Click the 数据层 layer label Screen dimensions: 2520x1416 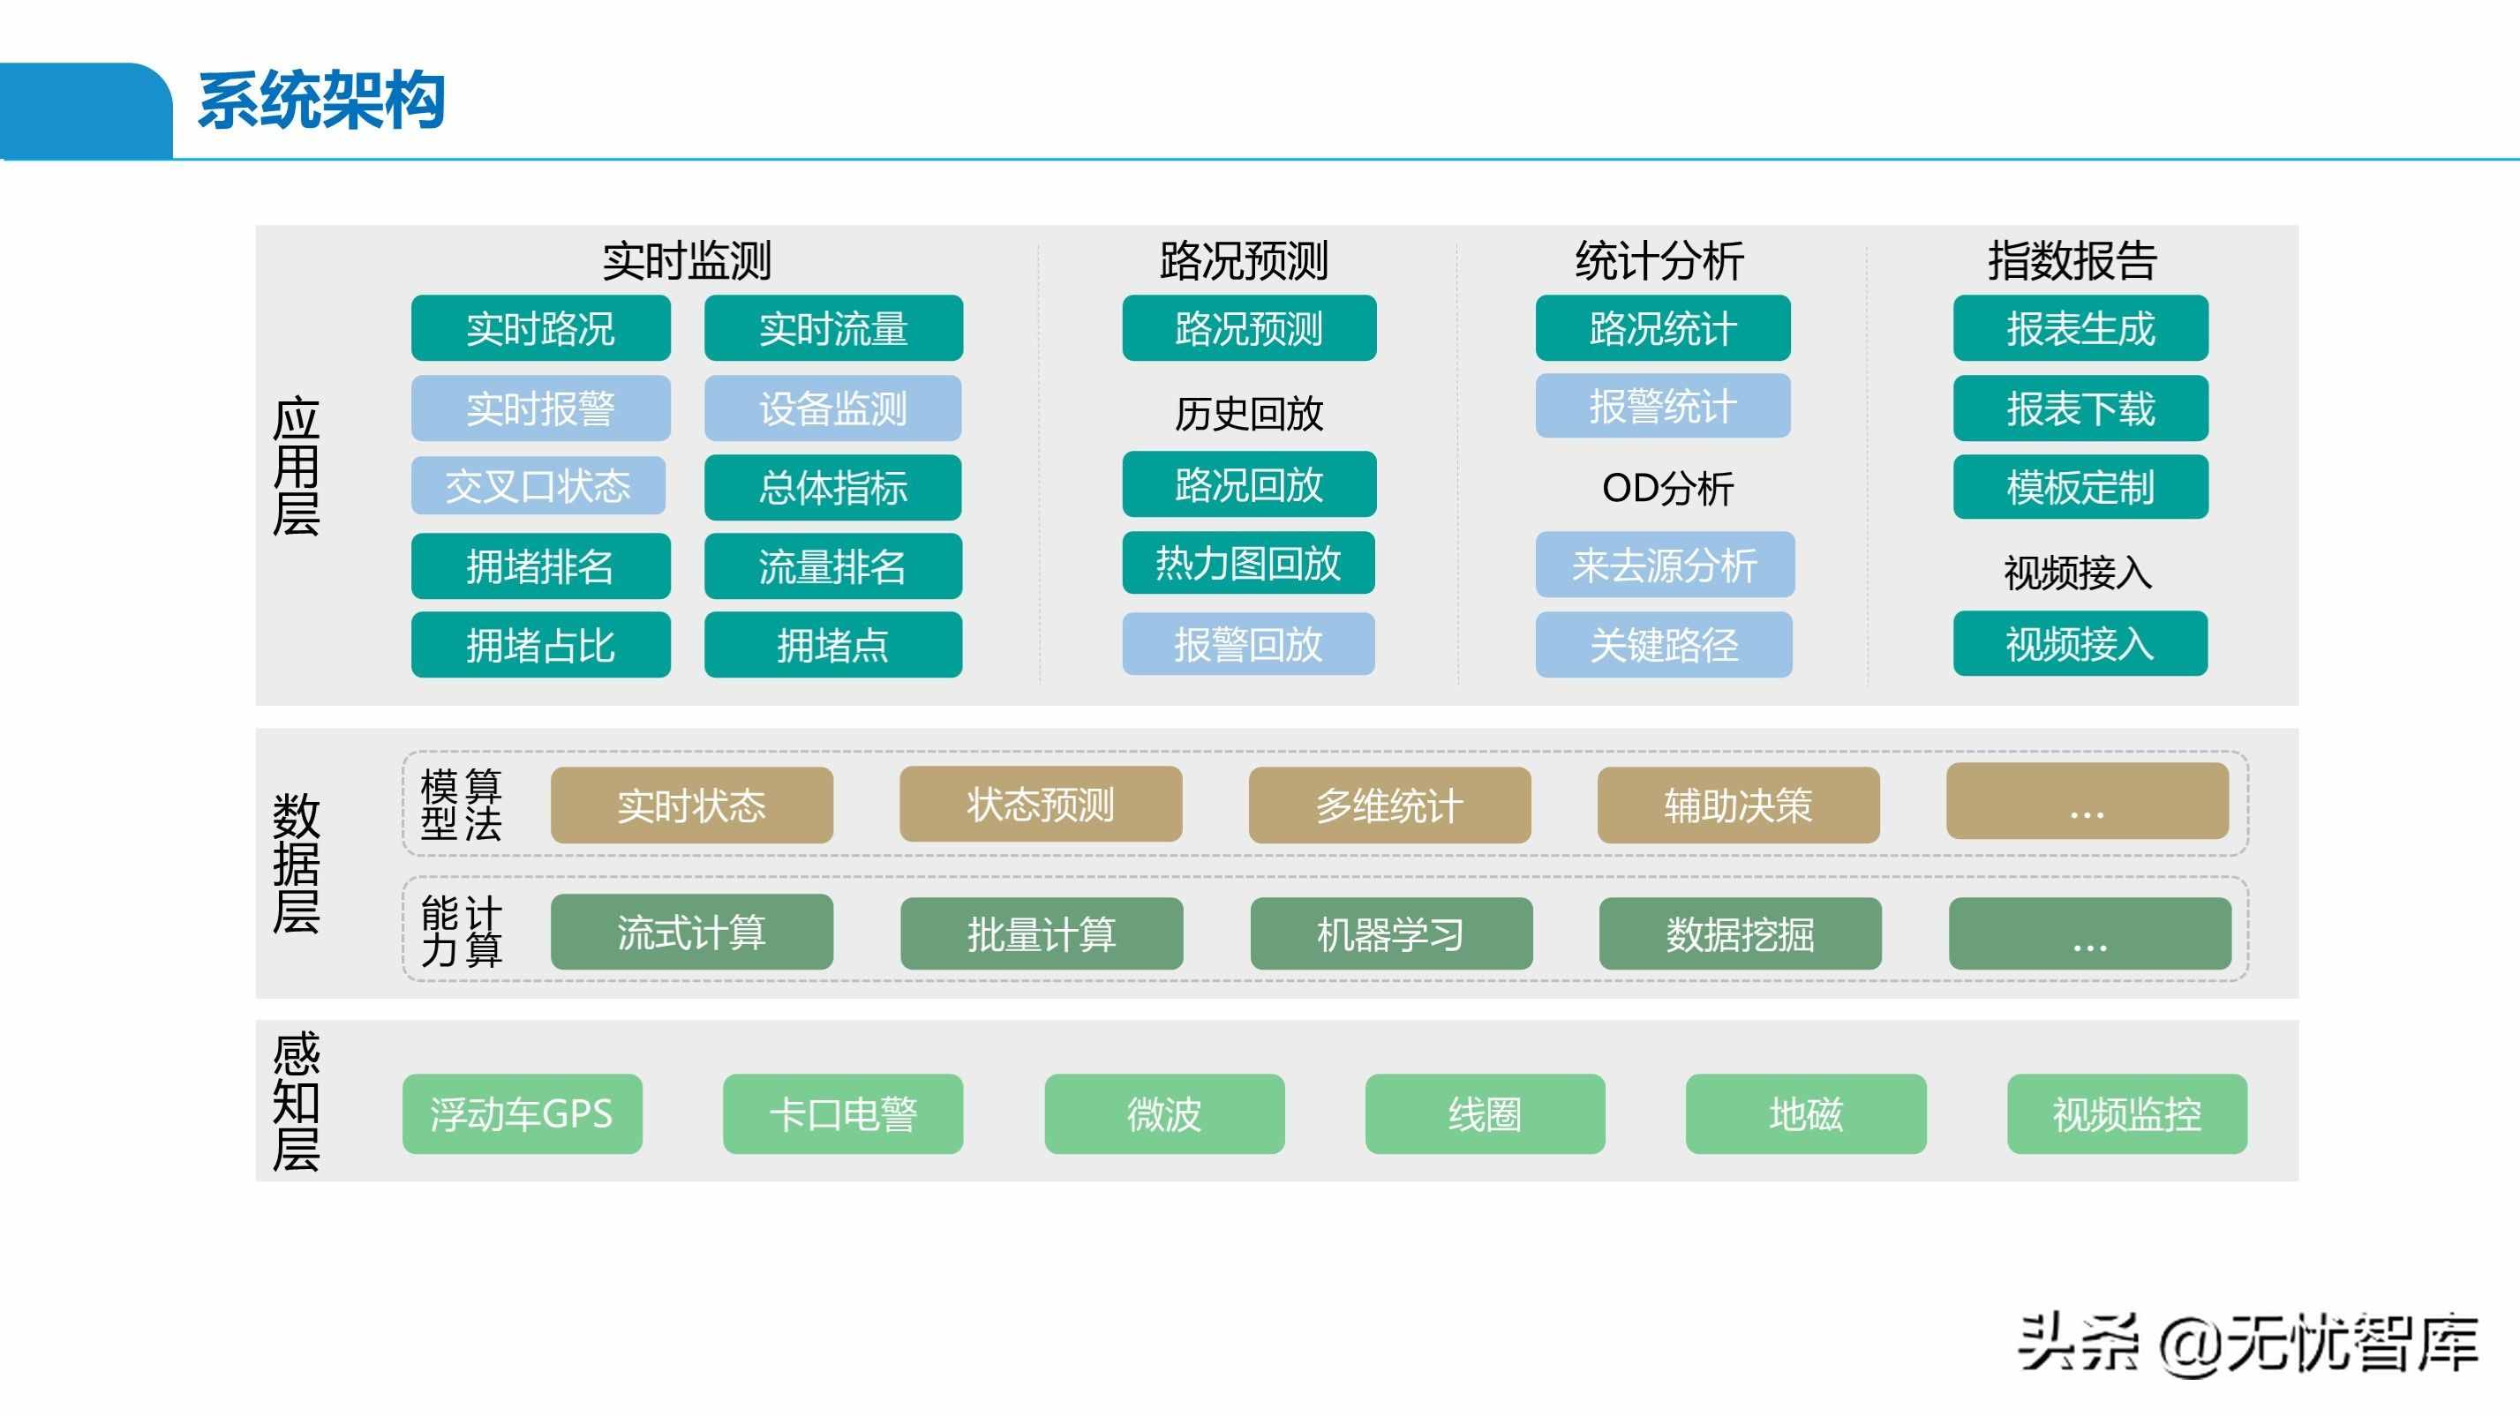pos(297,864)
